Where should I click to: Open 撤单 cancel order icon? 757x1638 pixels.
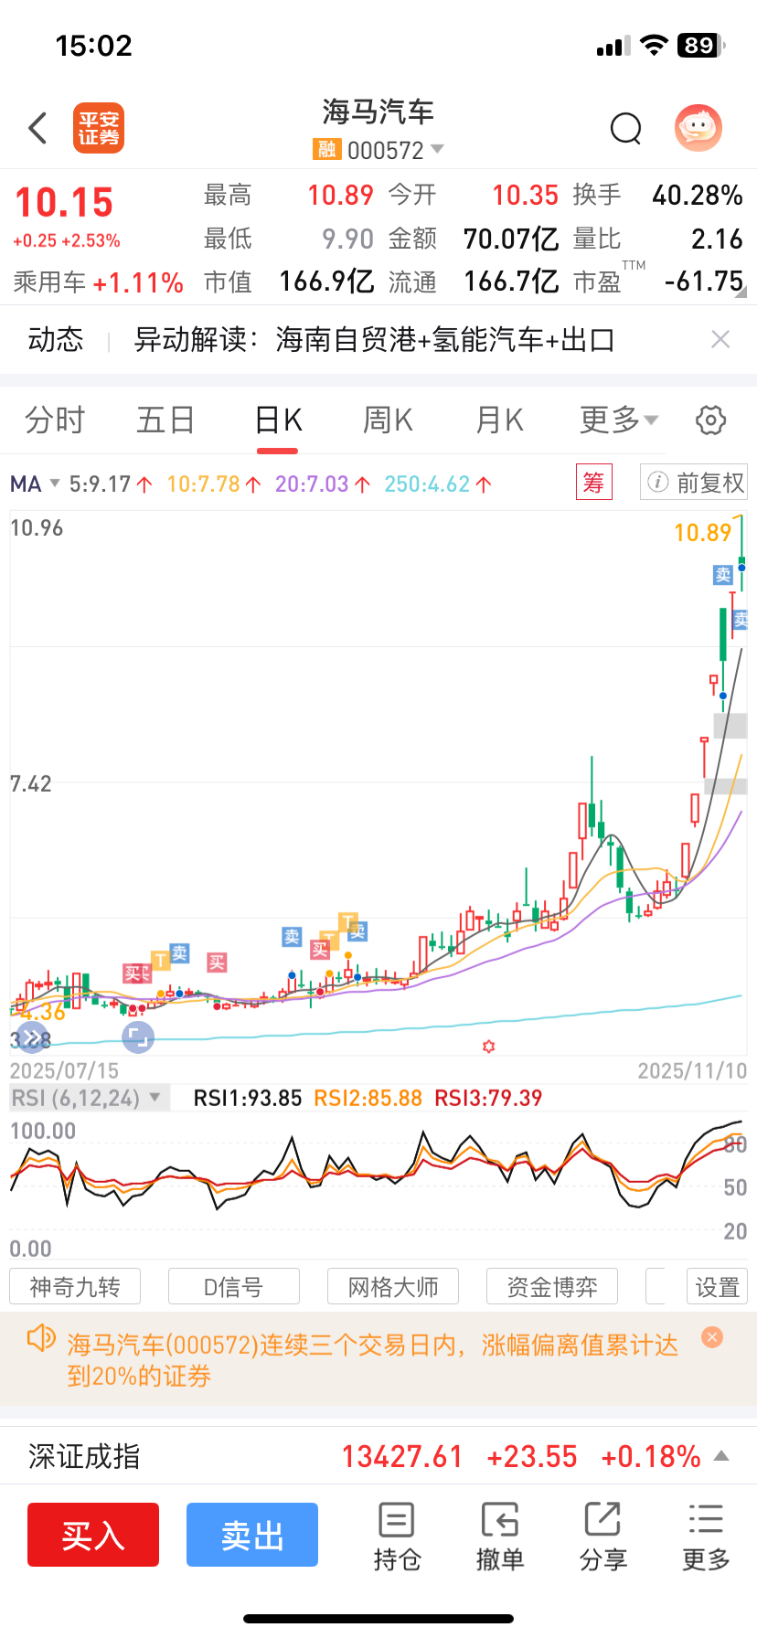(500, 1537)
